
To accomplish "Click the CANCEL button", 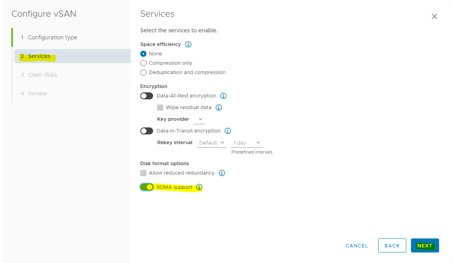I will [x=357, y=246].
